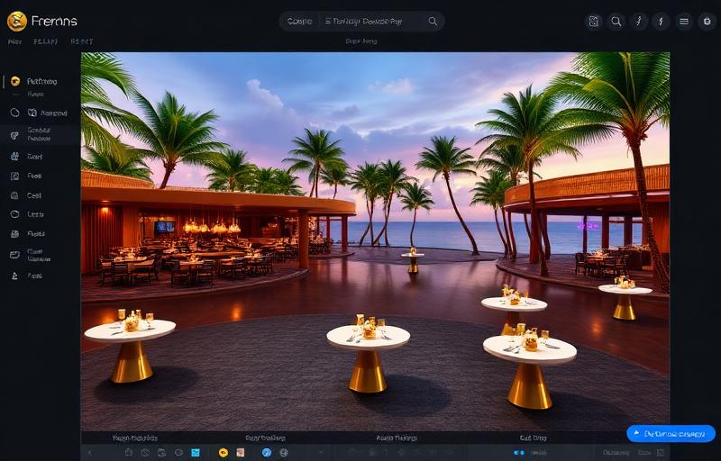Viewport: 721px width, 461px height.
Task: Click the blue square icon in the bottom toolbar
Action: pyautogui.click(x=196, y=453)
